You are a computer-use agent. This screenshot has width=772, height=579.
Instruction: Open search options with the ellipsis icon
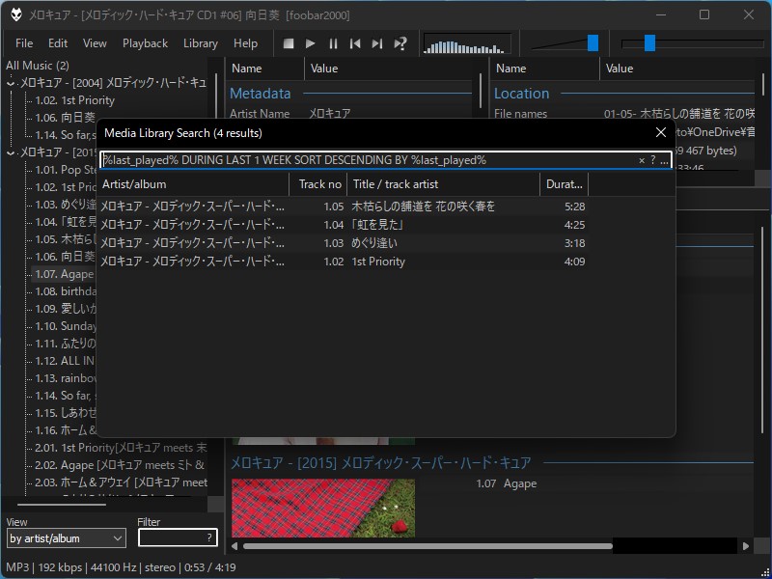[665, 163]
